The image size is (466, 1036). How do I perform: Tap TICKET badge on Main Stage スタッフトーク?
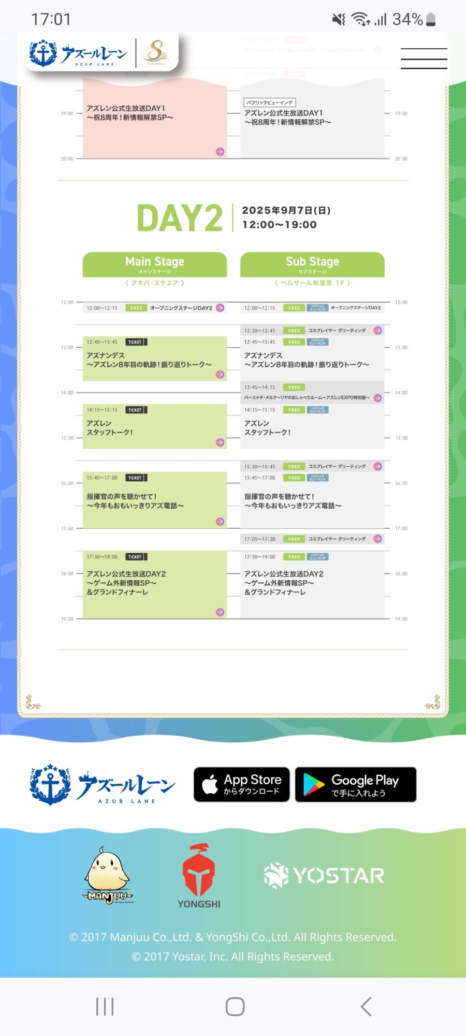[136, 410]
